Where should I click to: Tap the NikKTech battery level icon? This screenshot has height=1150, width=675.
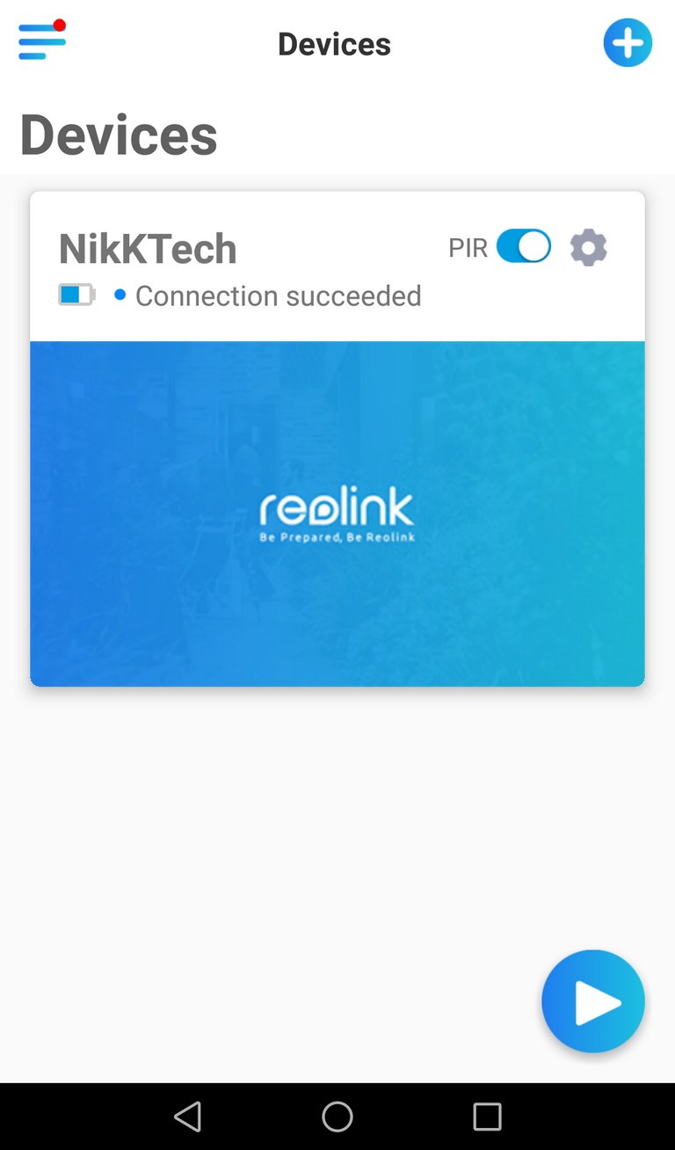[x=77, y=295]
